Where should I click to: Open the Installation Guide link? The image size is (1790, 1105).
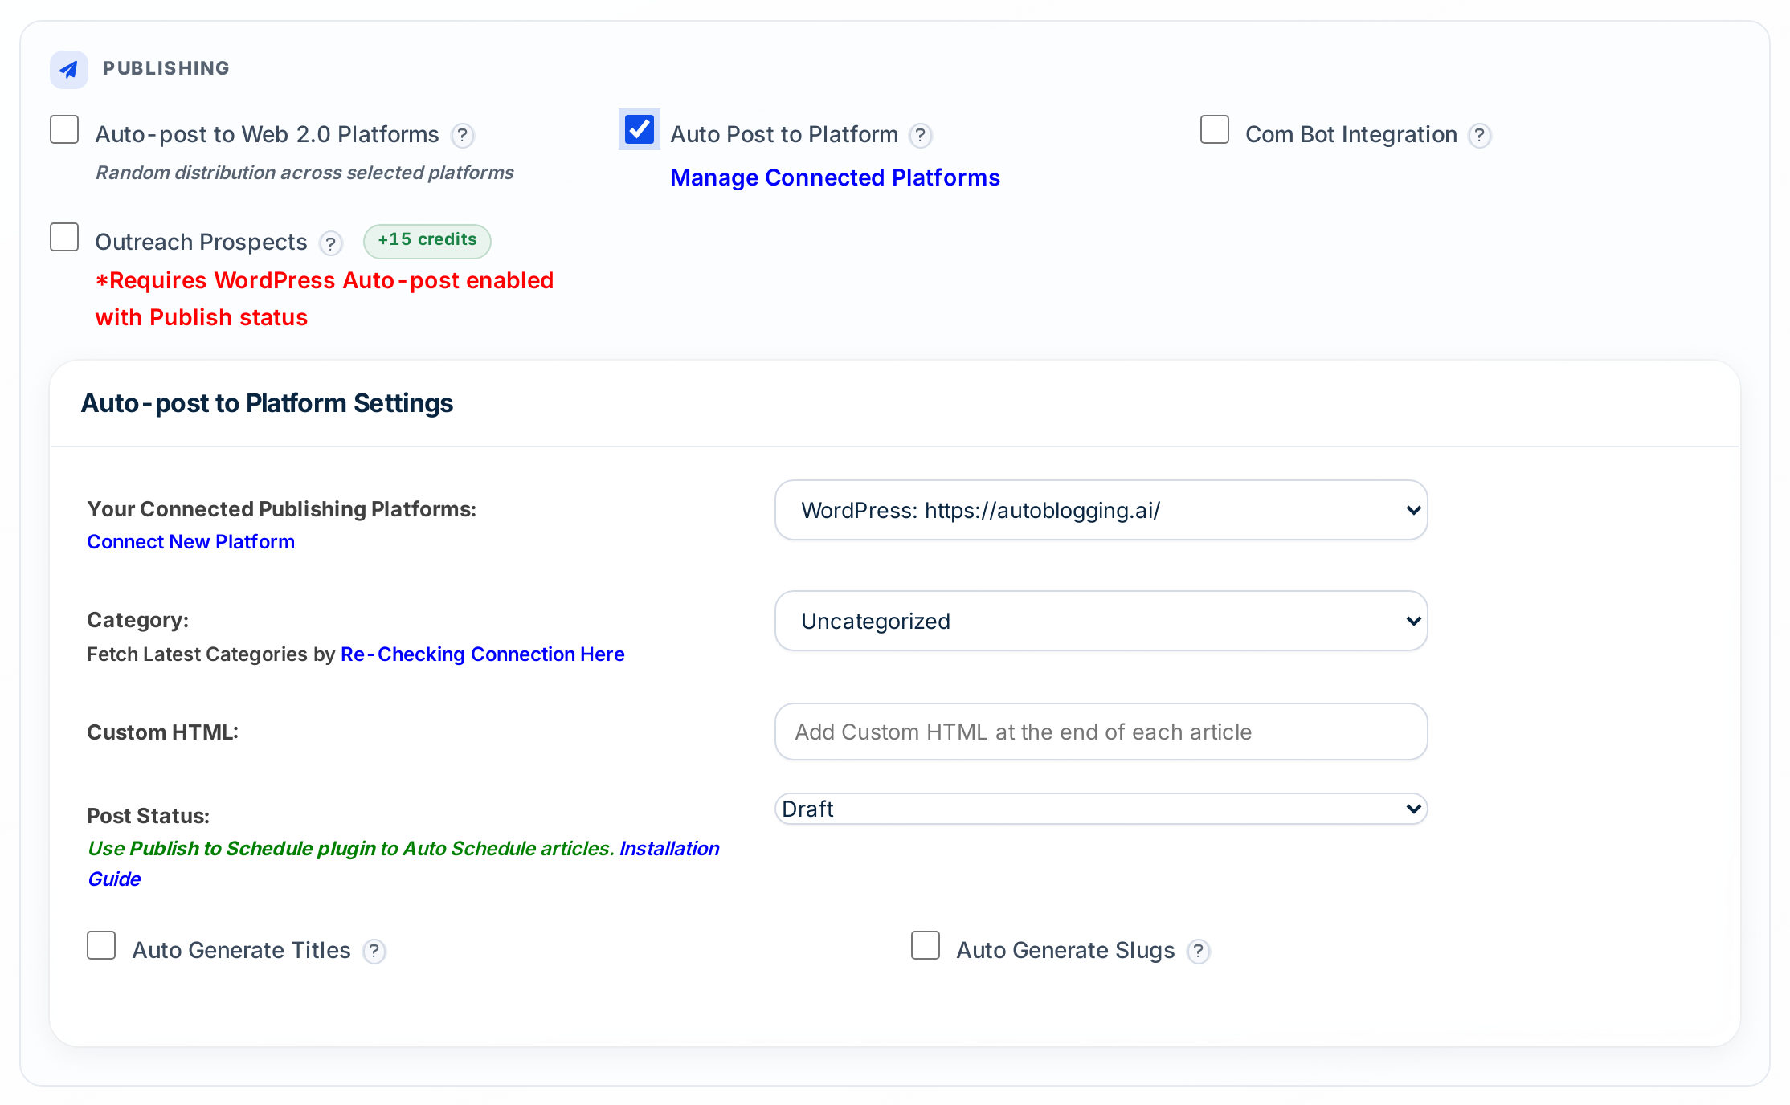pyautogui.click(x=668, y=849)
